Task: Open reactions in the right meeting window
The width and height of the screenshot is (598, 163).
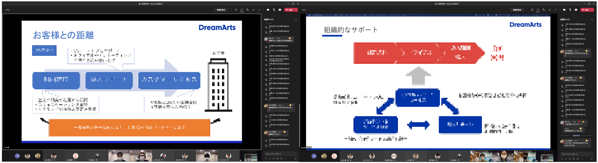Action: coord(544,10)
